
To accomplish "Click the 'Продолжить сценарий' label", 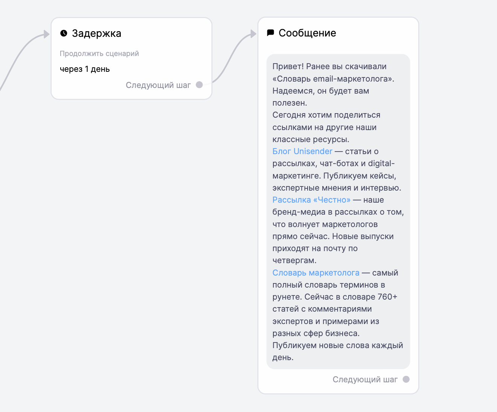I will pyautogui.click(x=99, y=53).
